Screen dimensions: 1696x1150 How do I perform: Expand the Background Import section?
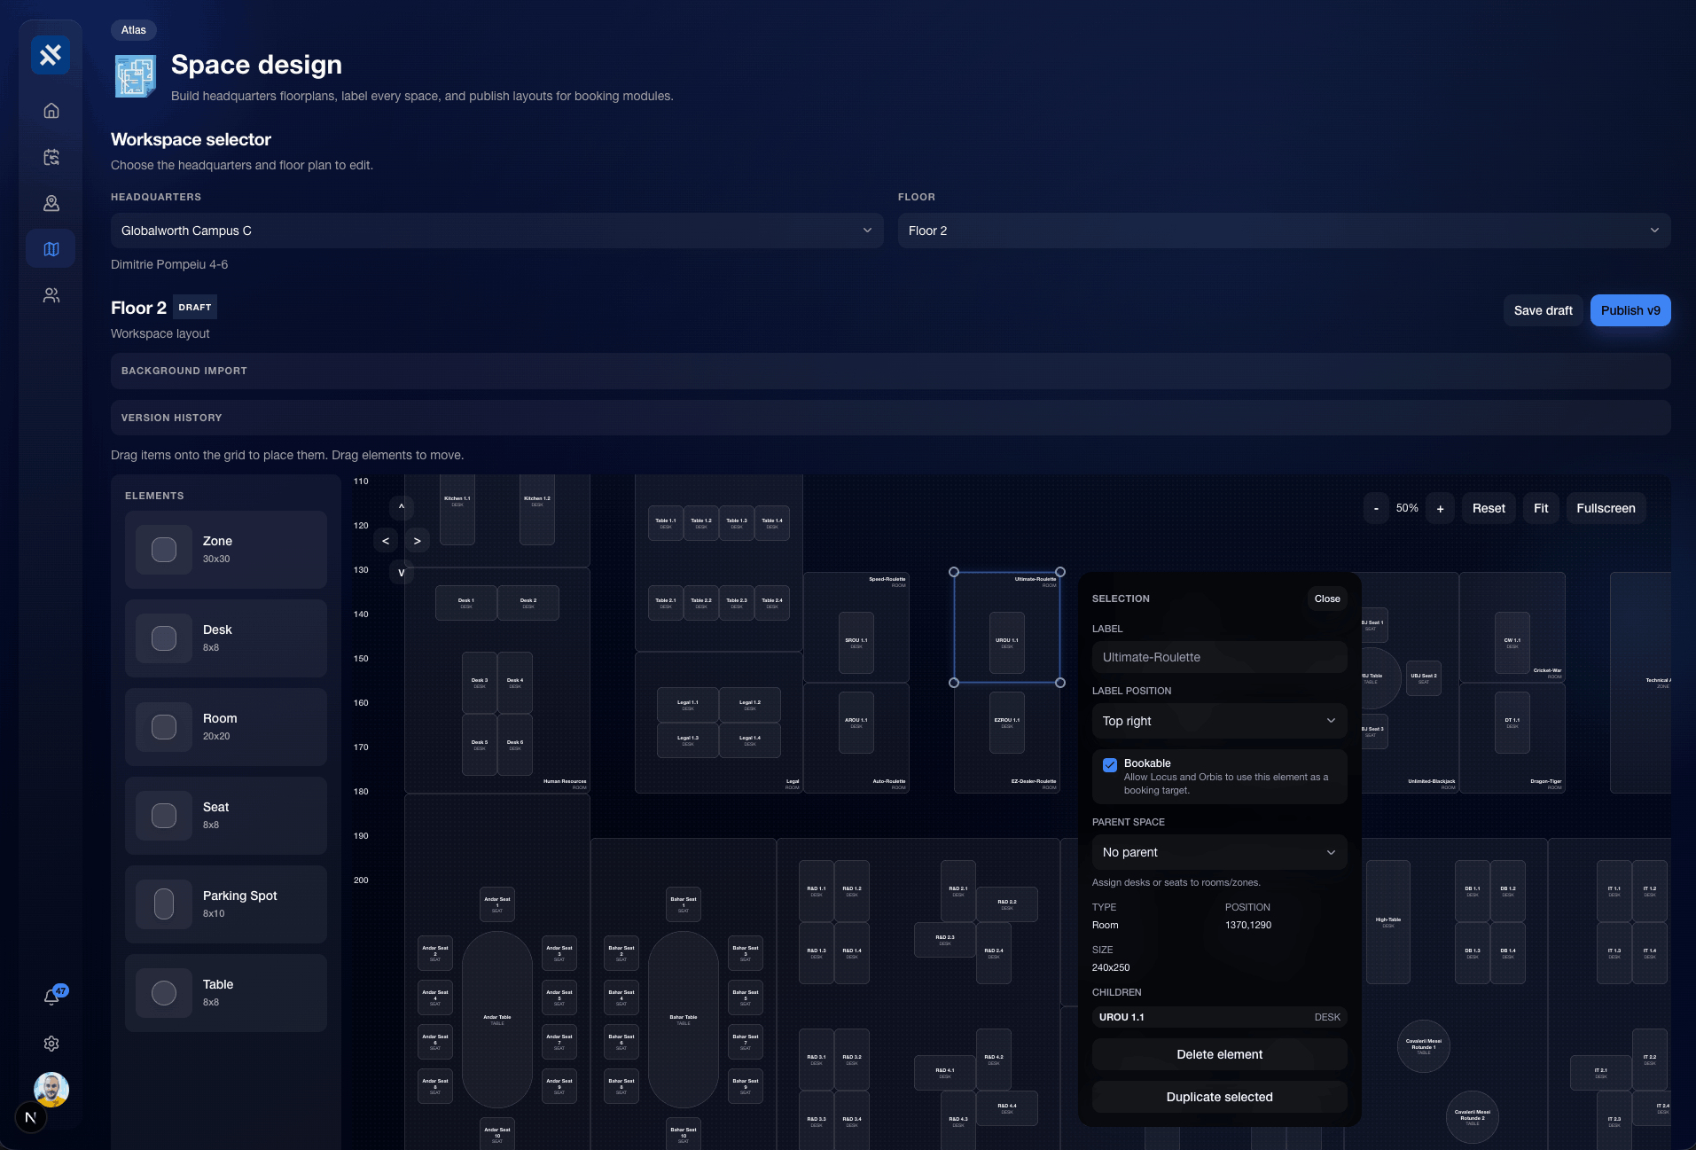pyautogui.click(x=890, y=371)
